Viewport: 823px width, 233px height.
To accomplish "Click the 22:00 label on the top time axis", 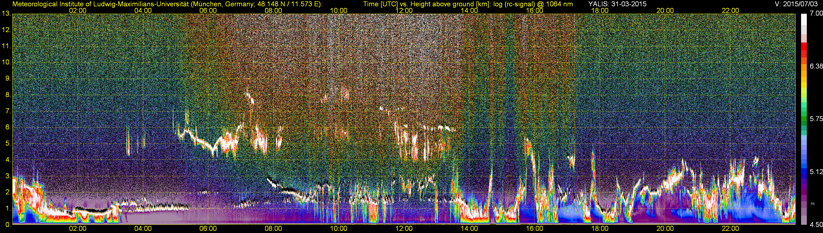I will click(730, 10).
